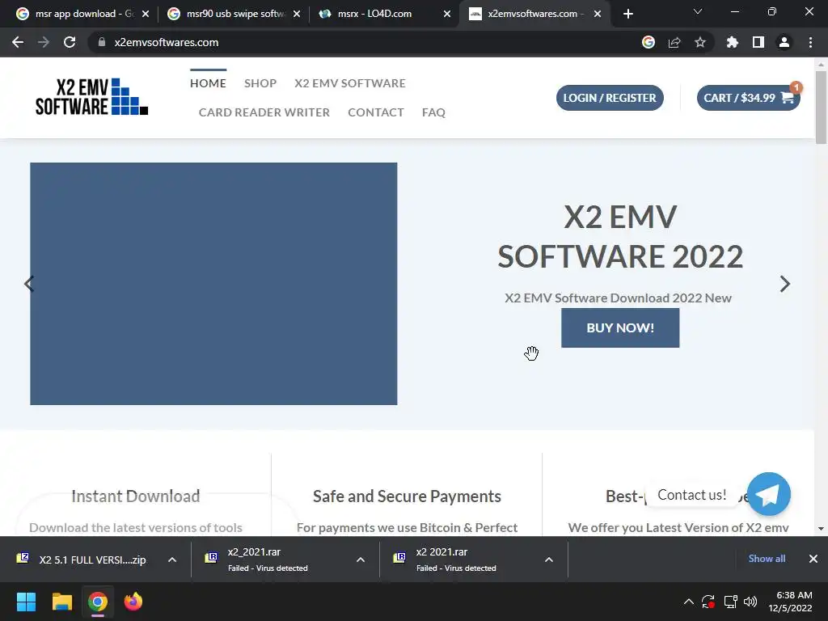Open File Explorer from taskbar
Image resolution: width=828 pixels, height=621 pixels.
[61, 602]
